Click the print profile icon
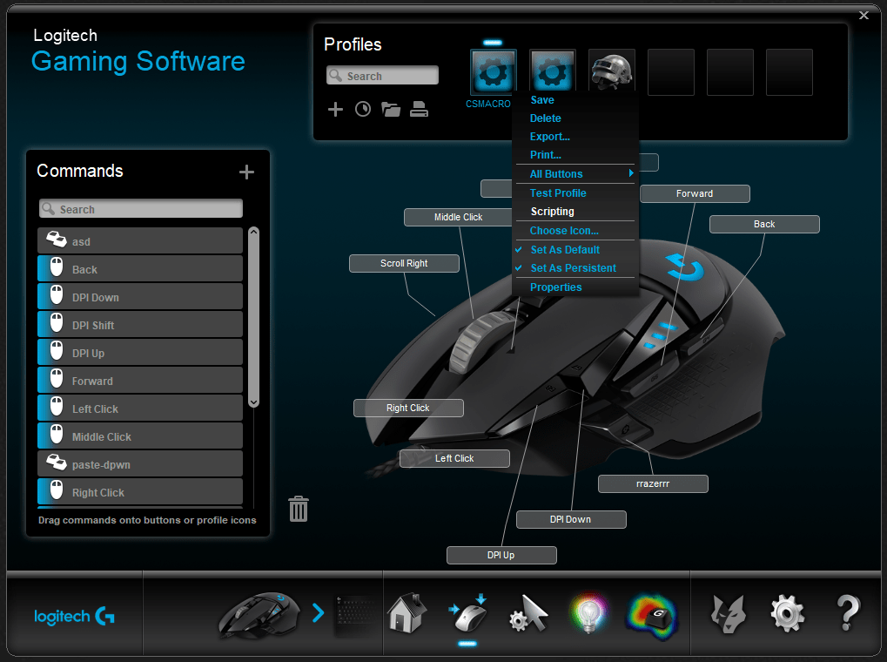Image resolution: width=887 pixels, height=662 pixels. pyautogui.click(x=419, y=109)
